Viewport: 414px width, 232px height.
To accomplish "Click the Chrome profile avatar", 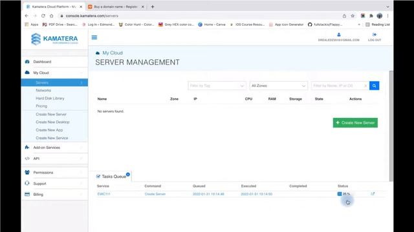I will click(x=380, y=15).
